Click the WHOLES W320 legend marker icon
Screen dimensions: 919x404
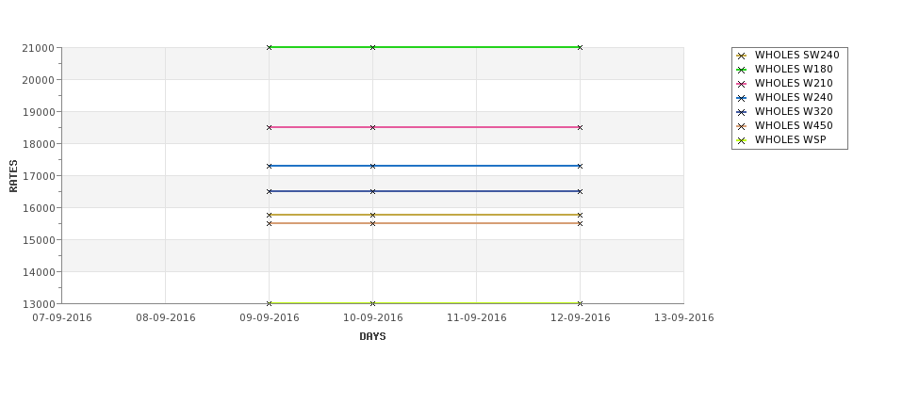point(742,112)
